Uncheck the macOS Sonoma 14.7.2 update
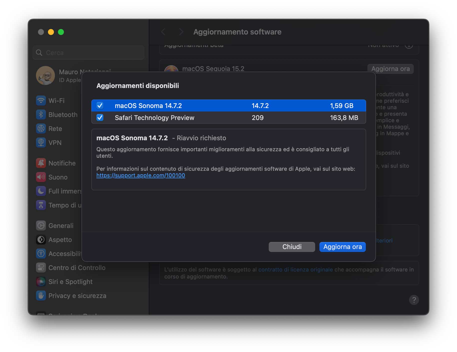The height and width of the screenshot is (352, 457). tap(100, 105)
